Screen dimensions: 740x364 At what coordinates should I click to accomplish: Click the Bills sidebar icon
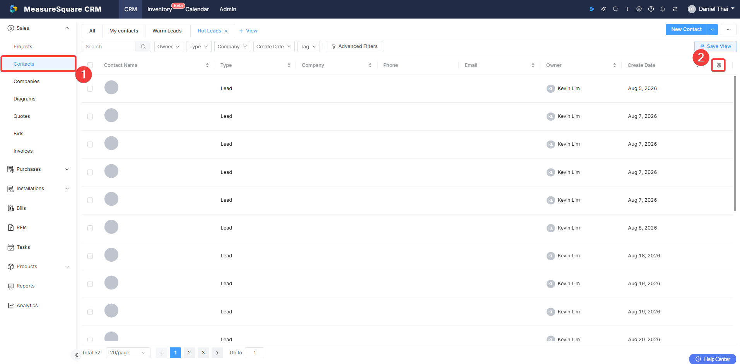point(11,208)
